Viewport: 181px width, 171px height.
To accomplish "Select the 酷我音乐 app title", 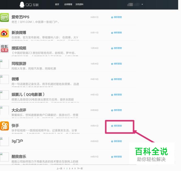I will coord(19,157).
